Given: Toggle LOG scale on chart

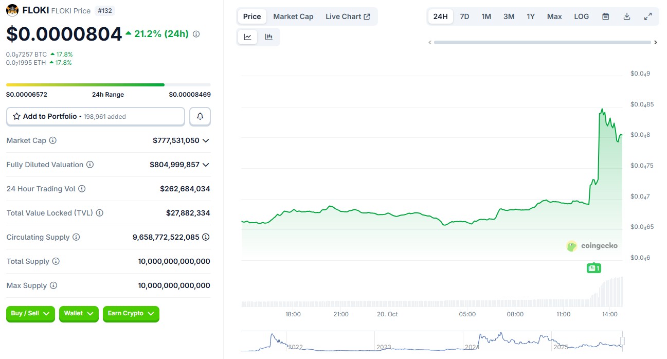Looking at the screenshot, I should [x=581, y=16].
